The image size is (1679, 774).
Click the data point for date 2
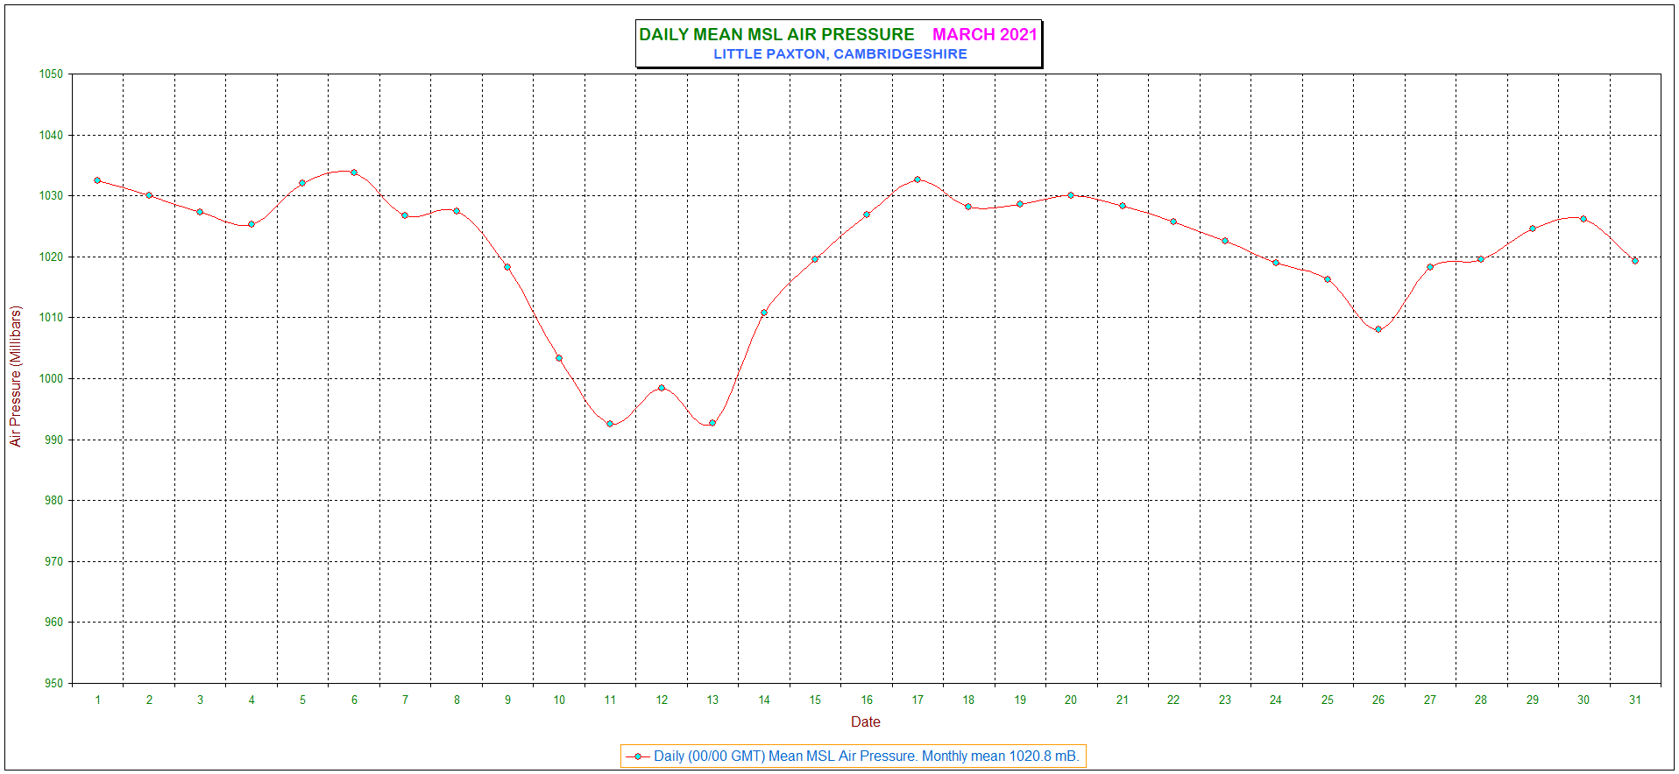(x=149, y=195)
